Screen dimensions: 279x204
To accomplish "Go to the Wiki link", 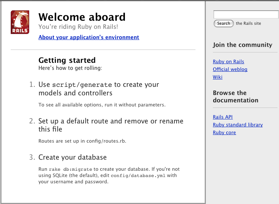I will pyautogui.click(x=217, y=77).
